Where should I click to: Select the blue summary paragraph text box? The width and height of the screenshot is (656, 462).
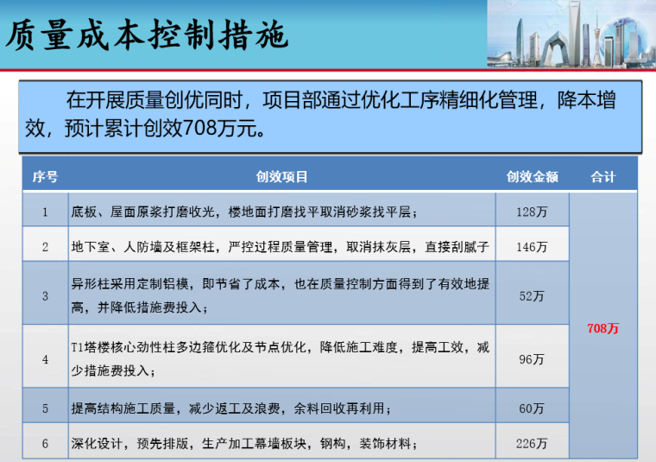coord(328,116)
